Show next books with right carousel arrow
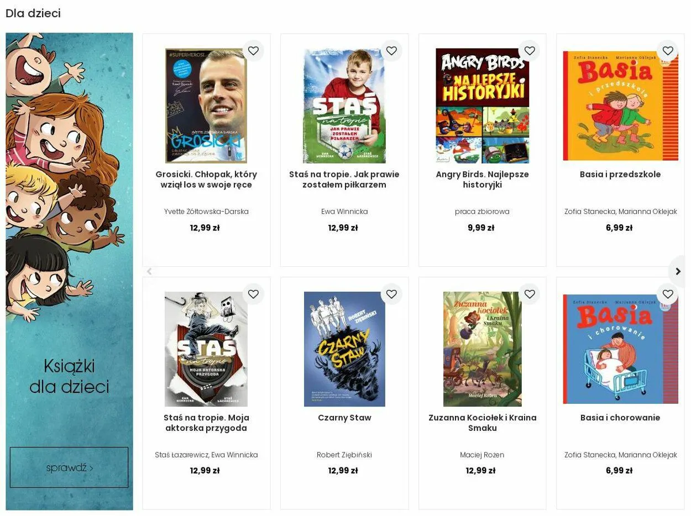 click(678, 271)
